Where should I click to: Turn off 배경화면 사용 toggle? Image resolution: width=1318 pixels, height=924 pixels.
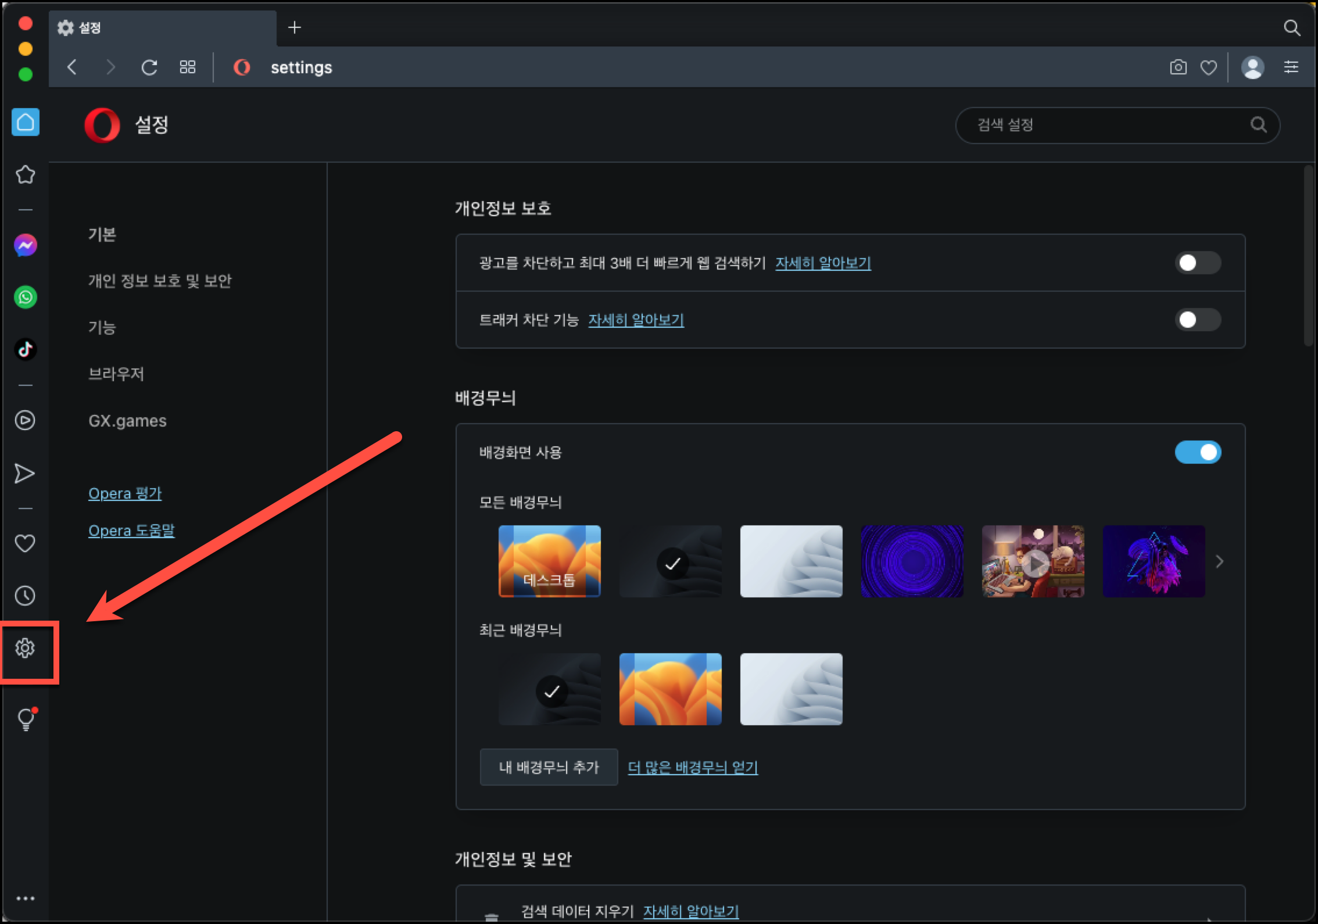(x=1197, y=452)
